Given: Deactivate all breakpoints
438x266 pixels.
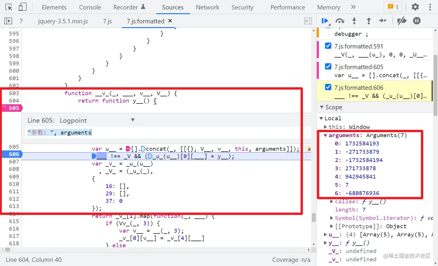Looking at the screenshot, I should coord(402,21).
